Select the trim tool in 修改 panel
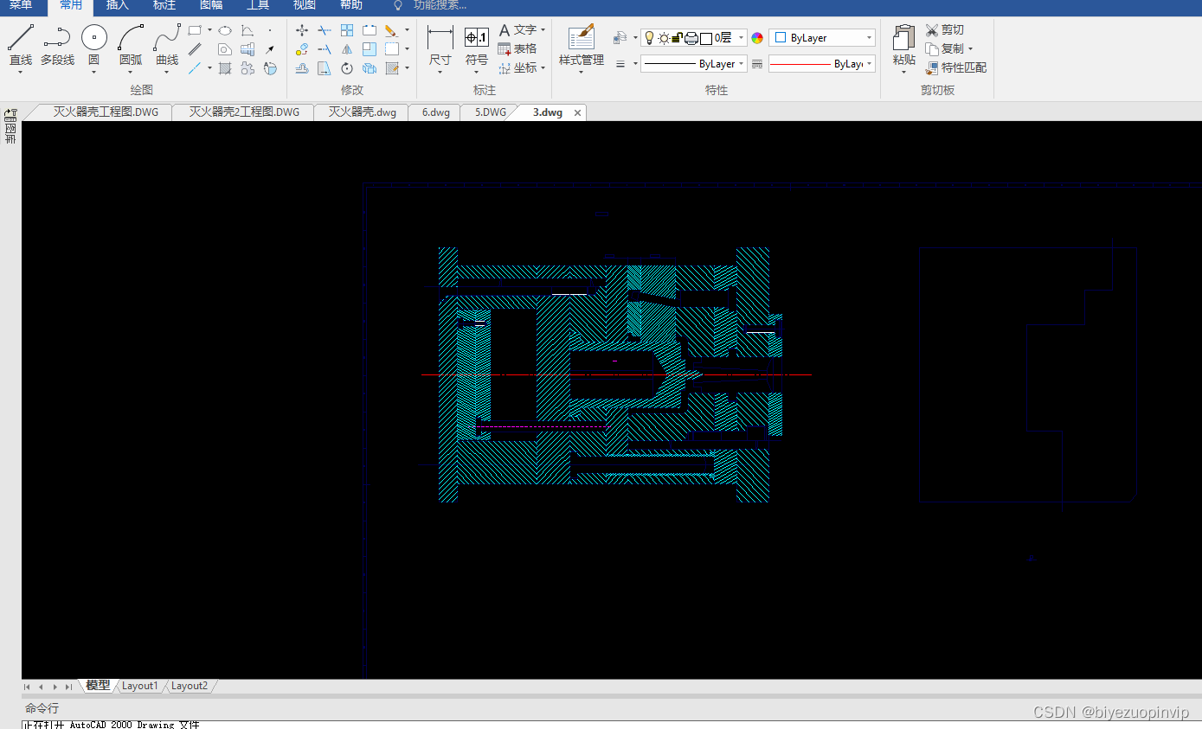 point(325,30)
